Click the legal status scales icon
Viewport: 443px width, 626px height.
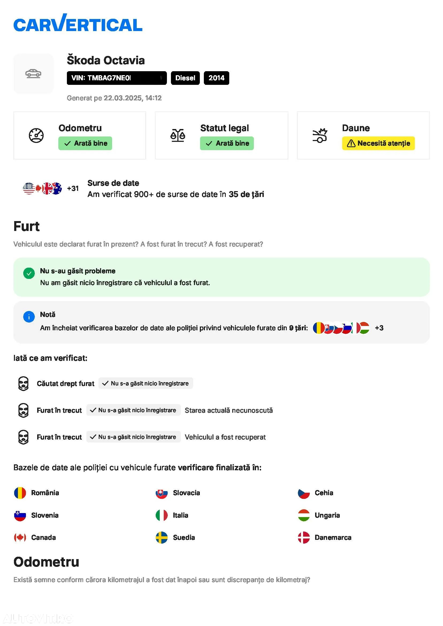(178, 135)
